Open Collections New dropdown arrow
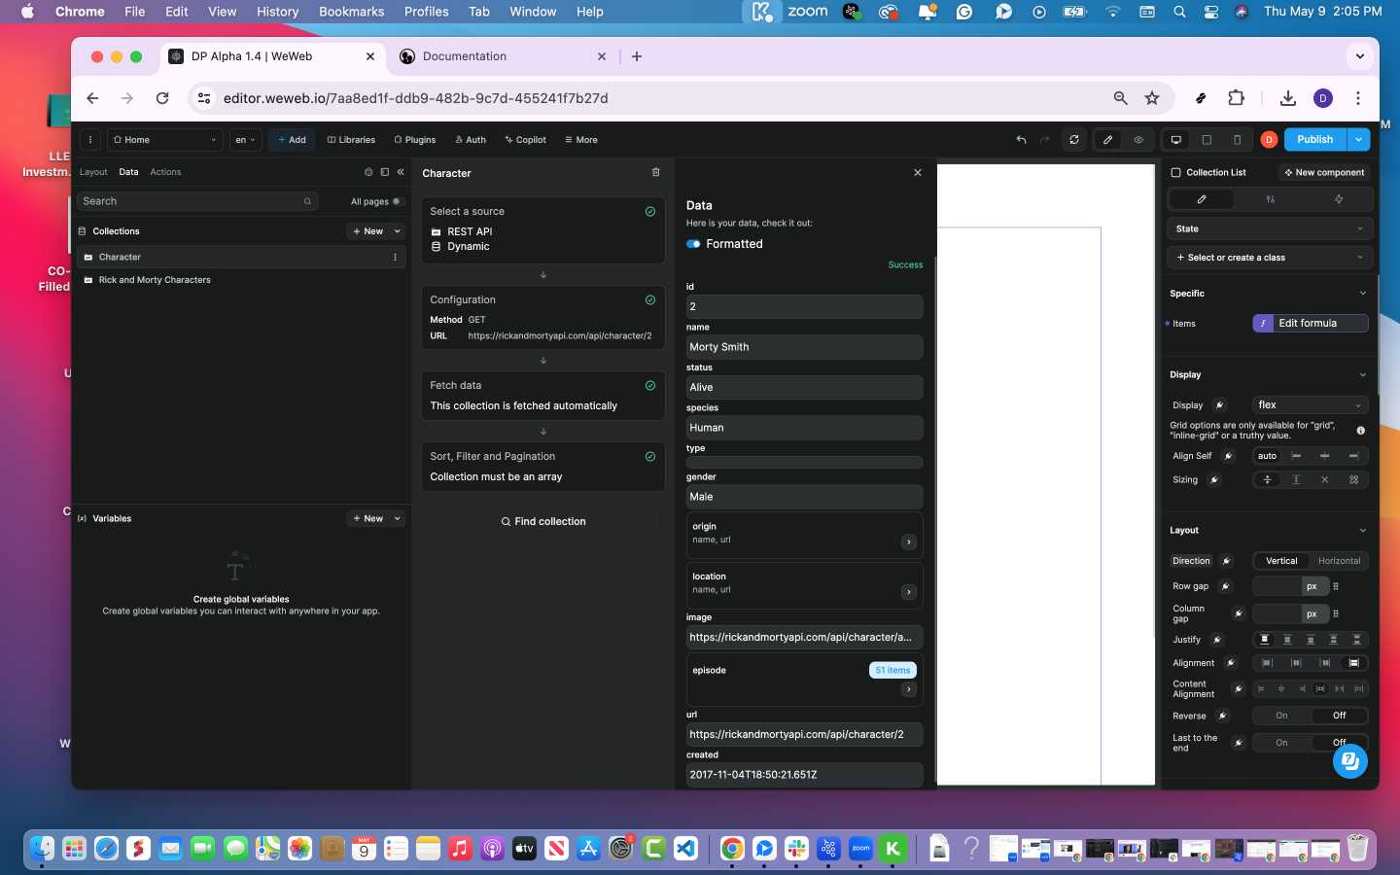This screenshot has height=875, width=1400. [x=398, y=231]
